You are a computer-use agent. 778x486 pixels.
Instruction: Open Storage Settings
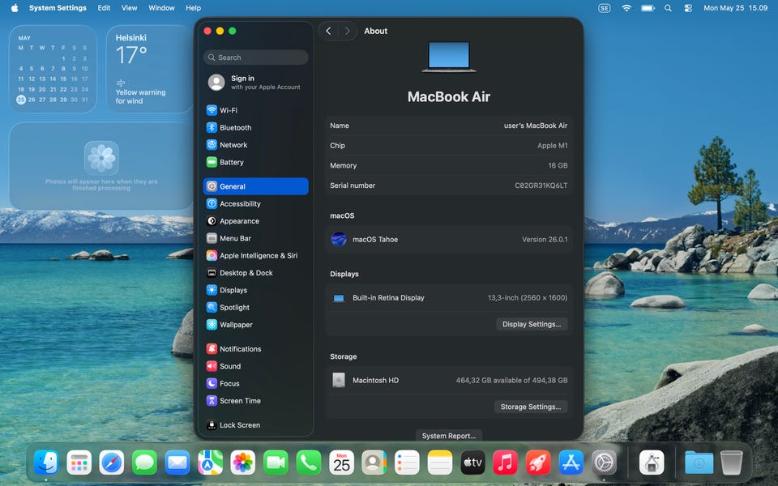pos(530,407)
